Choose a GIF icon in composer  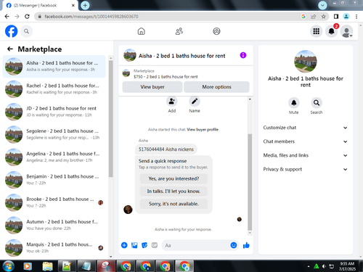pyautogui.click(x=155, y=245)
